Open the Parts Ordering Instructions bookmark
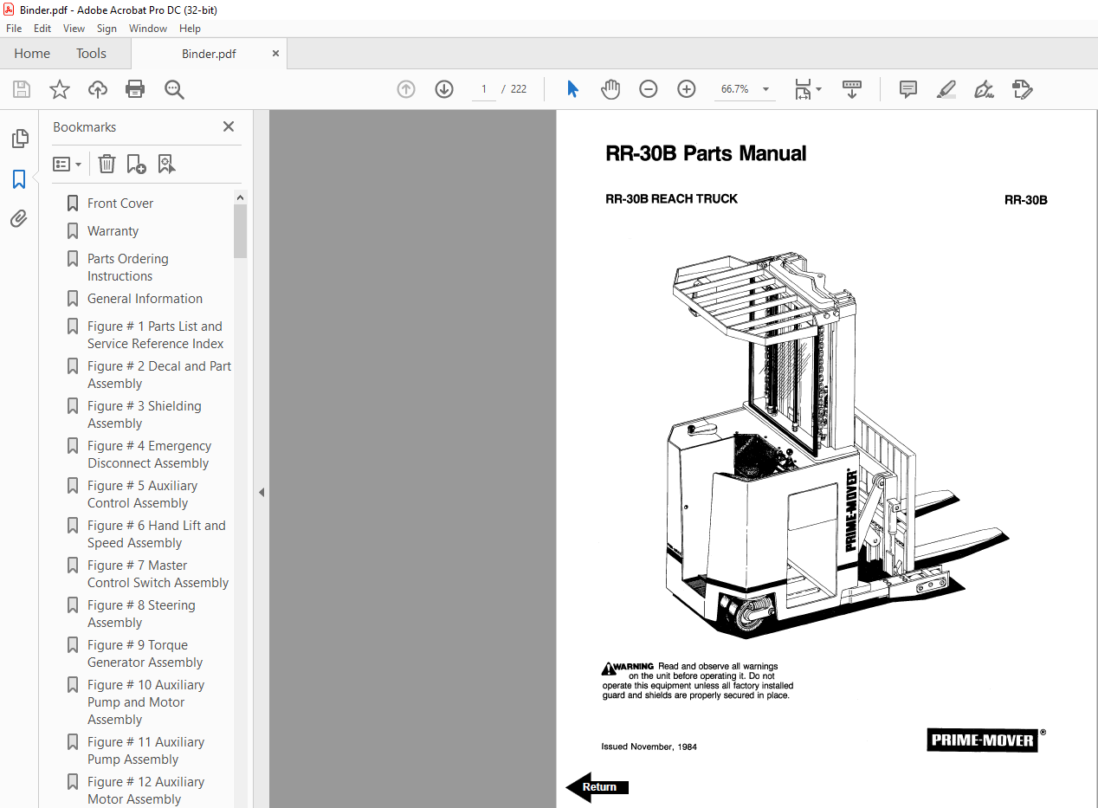This screenshot has height=808, width=1098. (127, 268)
